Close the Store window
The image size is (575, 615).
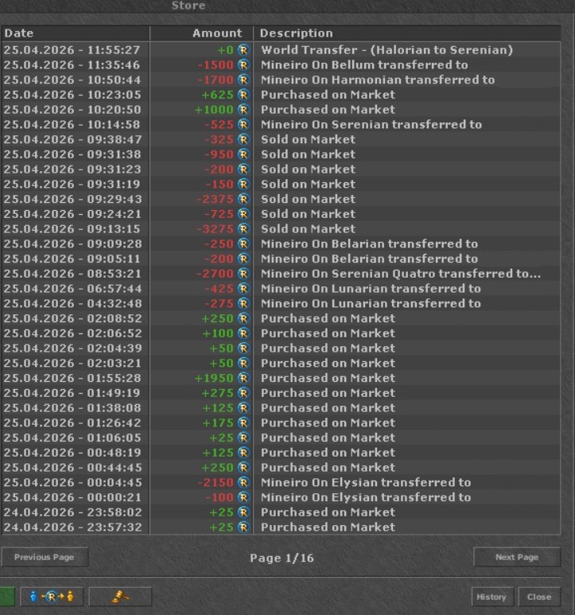click(539, 597)
